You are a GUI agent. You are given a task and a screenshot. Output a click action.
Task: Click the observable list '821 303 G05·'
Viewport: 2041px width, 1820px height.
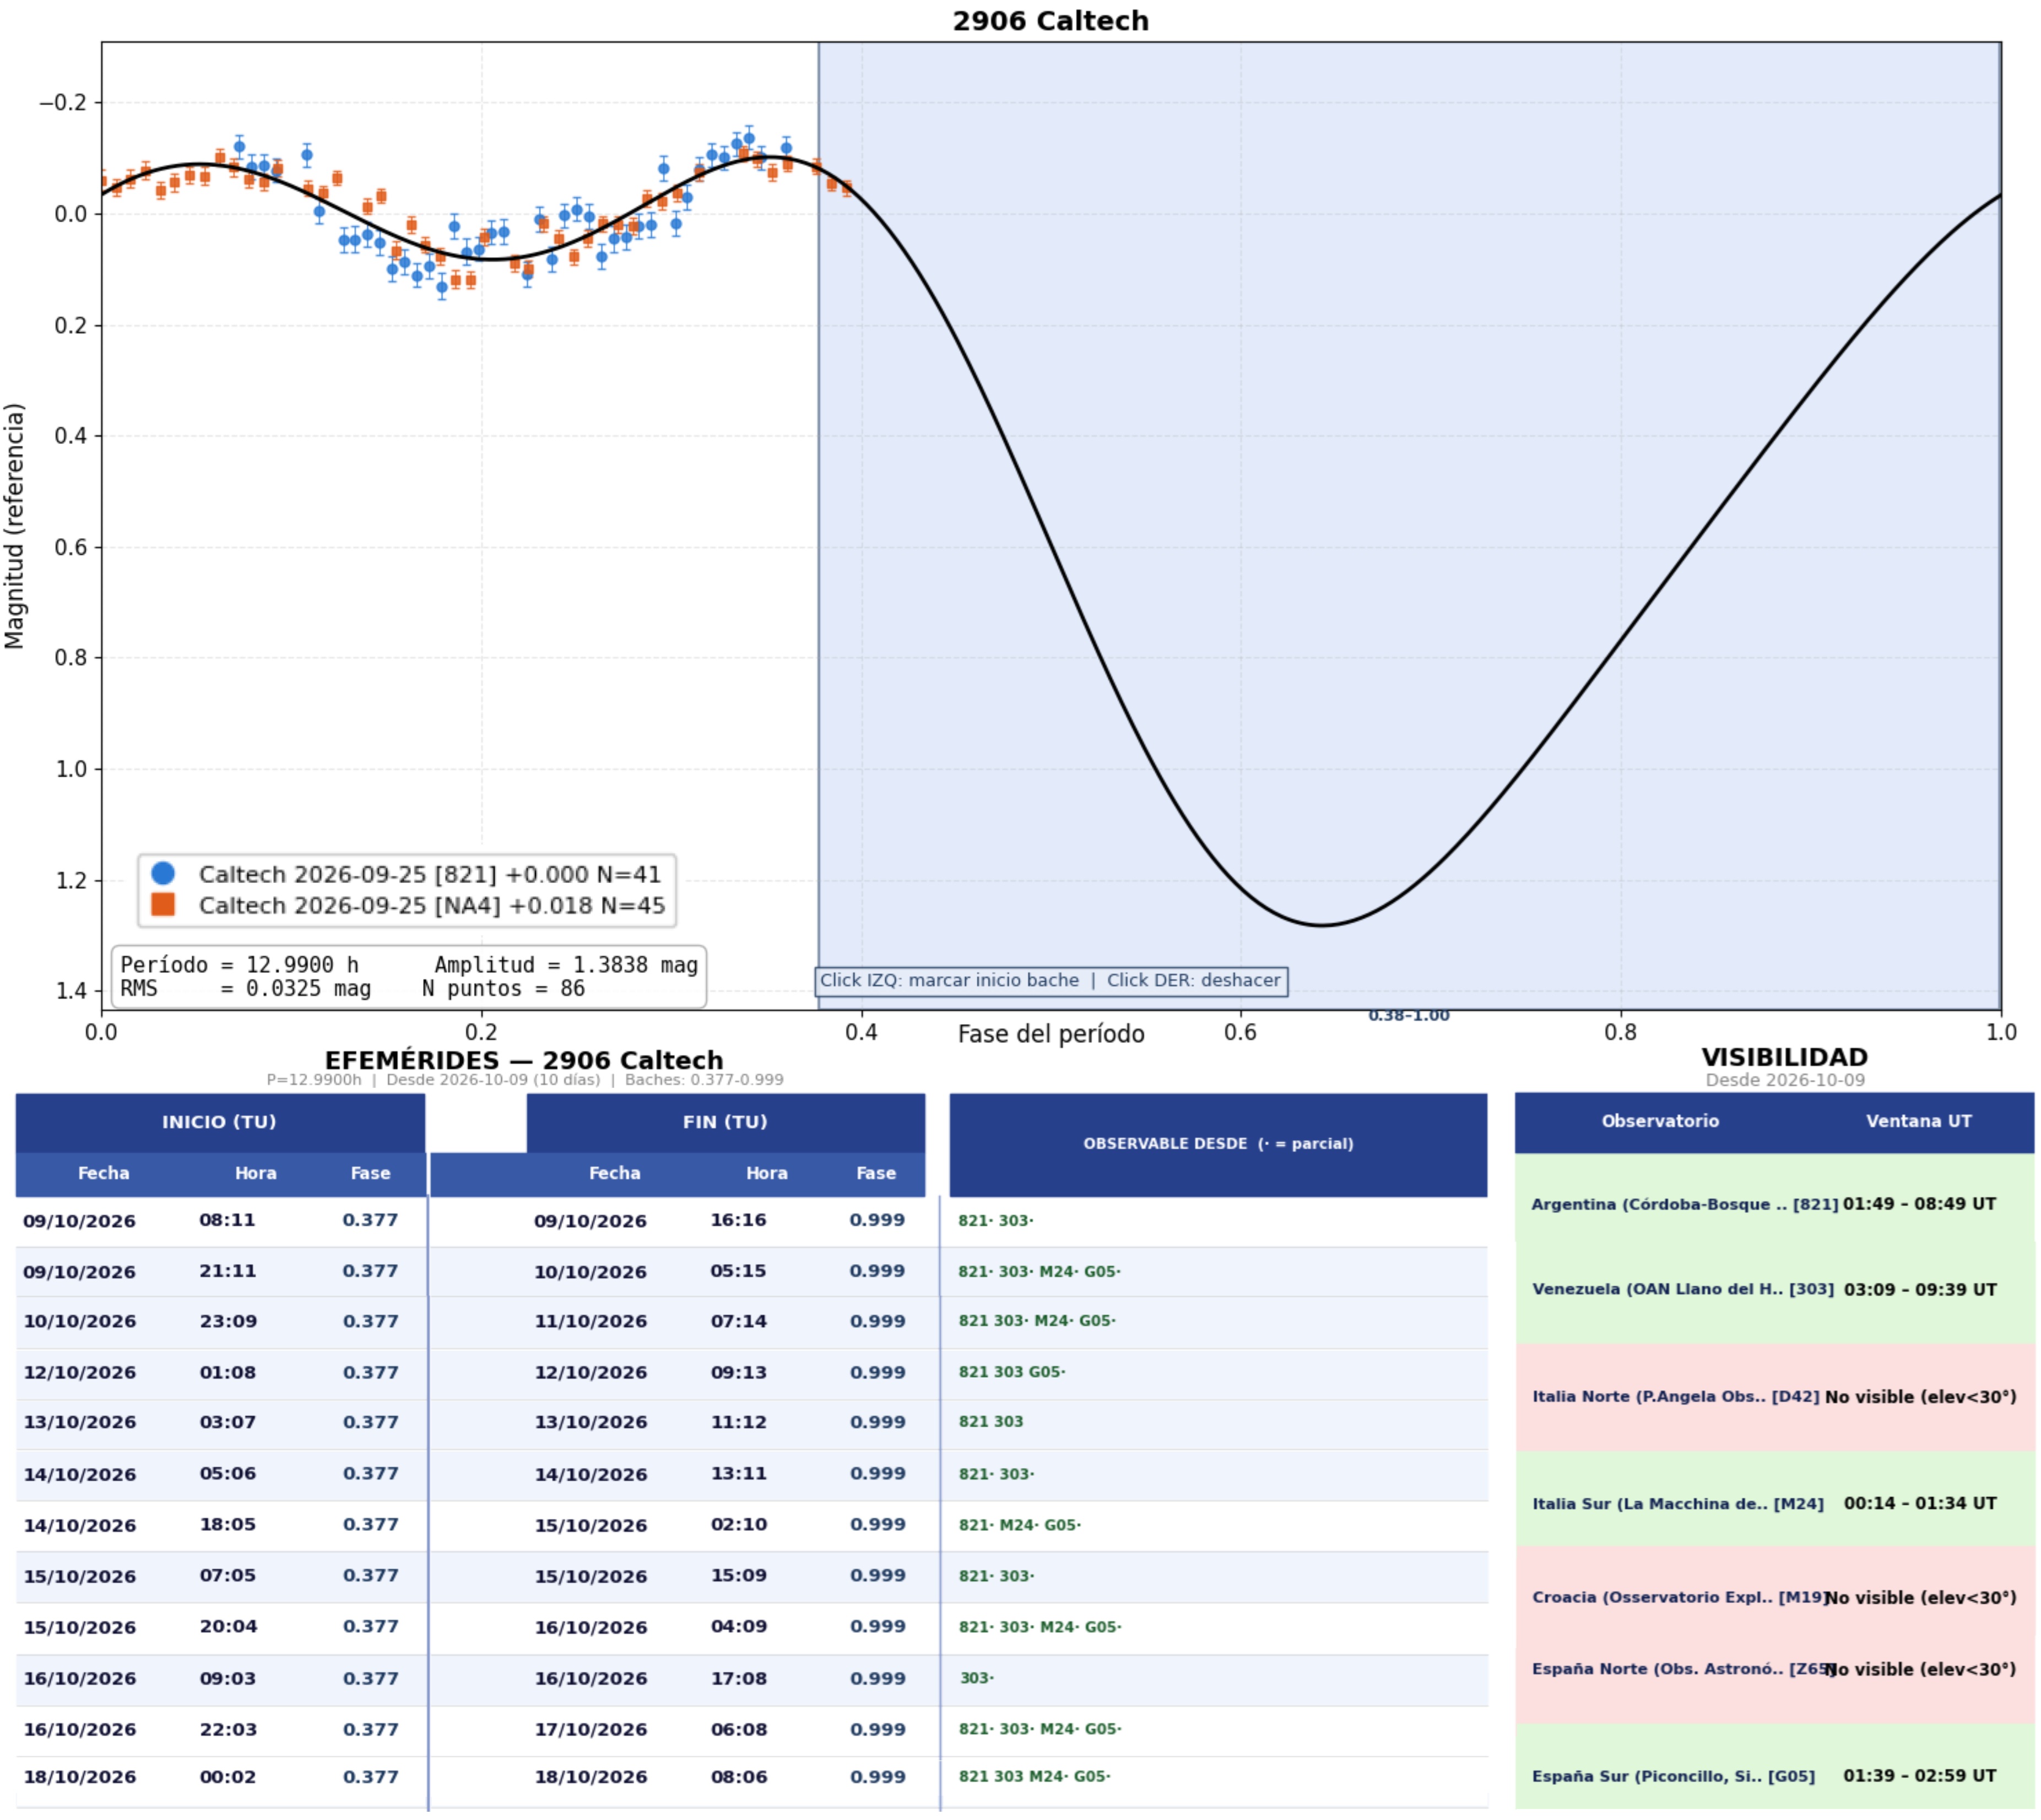pyautogui.click(x=1012, y=1372)
